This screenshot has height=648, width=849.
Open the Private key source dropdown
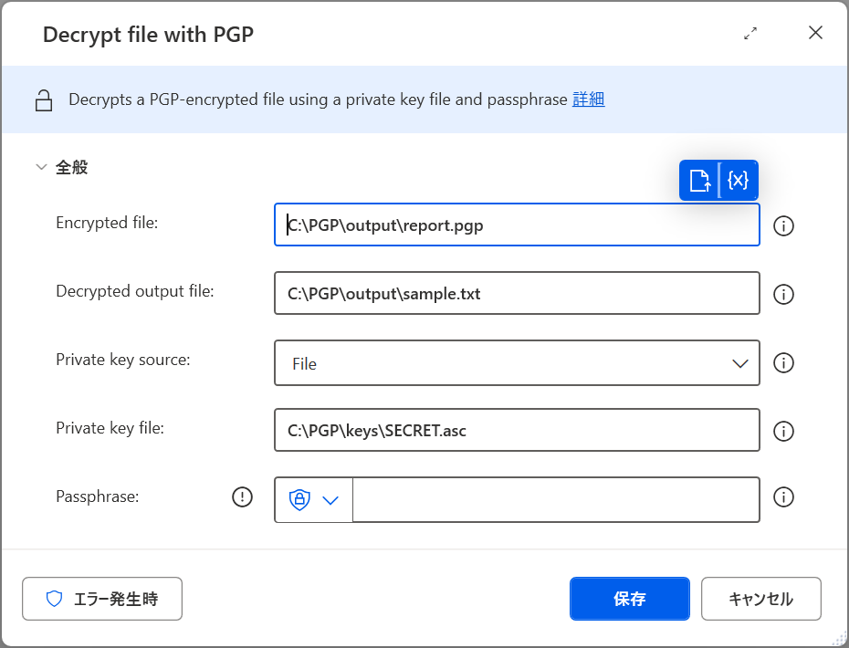coord(517,362)
